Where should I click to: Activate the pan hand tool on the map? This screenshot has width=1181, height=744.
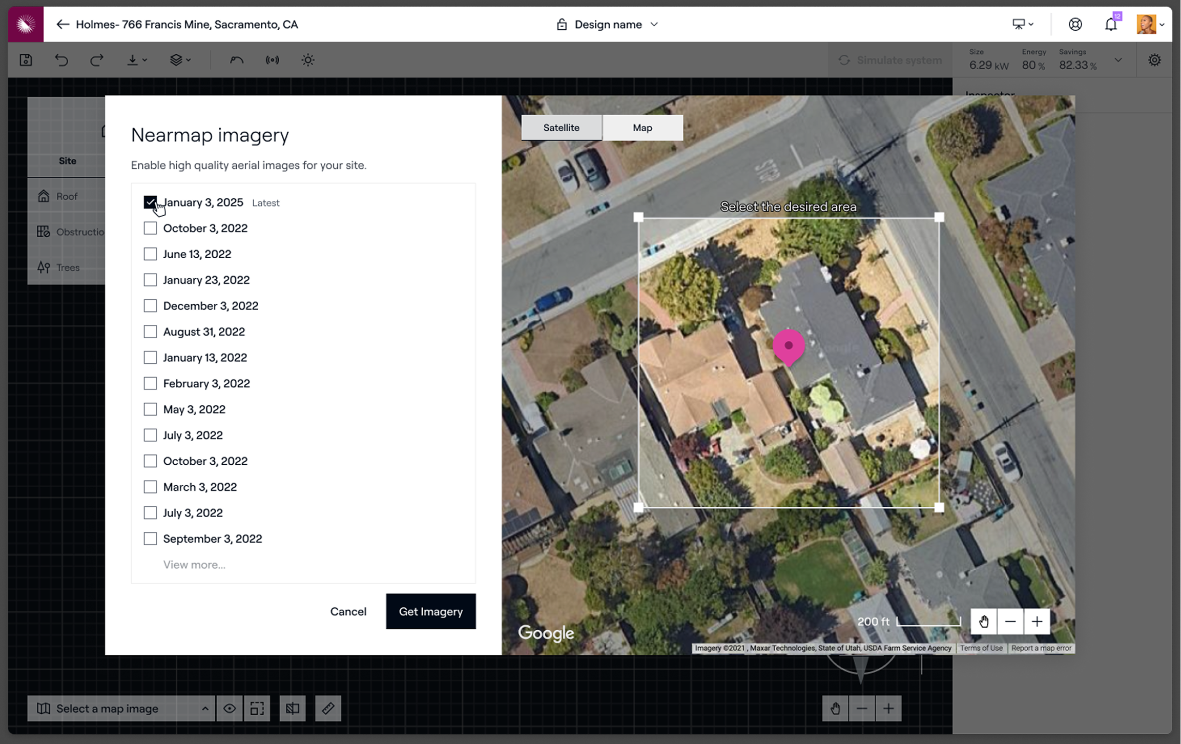[x=984, y=621]
